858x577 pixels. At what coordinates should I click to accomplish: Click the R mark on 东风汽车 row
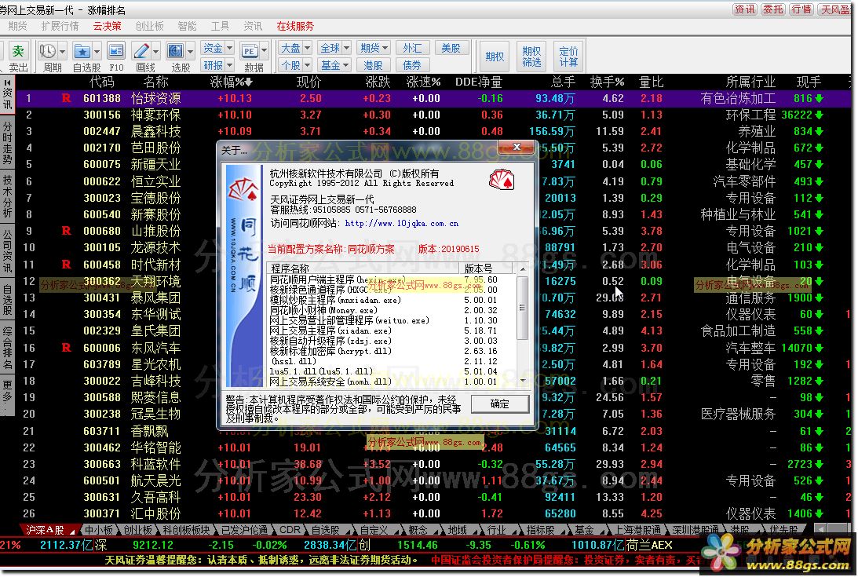[66, 348]
